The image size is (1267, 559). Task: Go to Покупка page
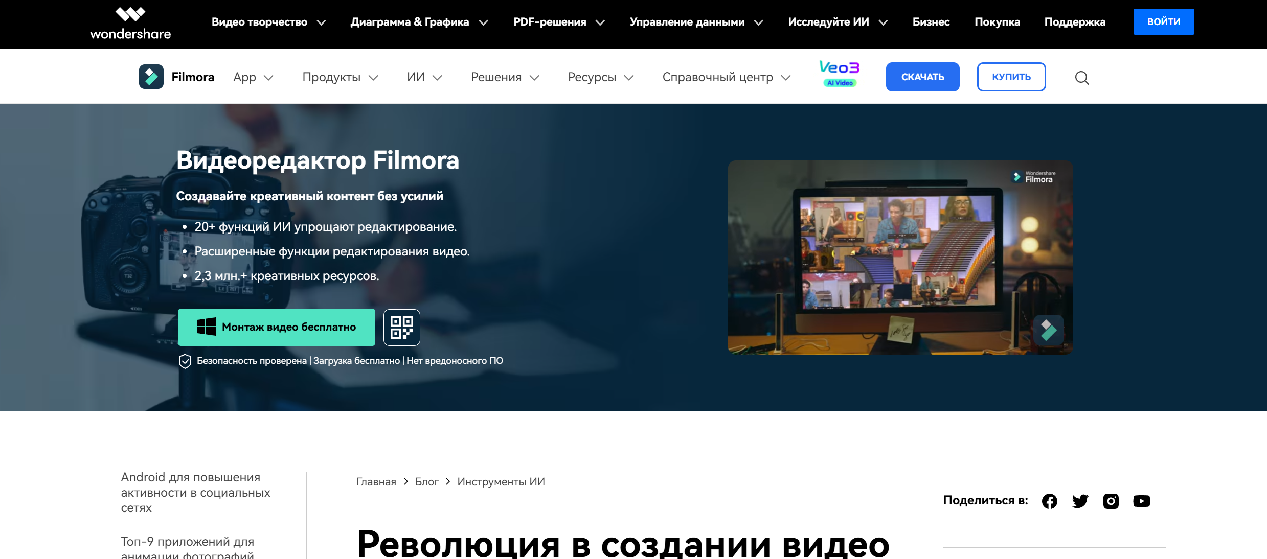(997, 22)
